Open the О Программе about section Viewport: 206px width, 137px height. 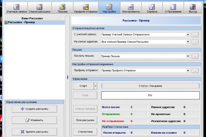[173, 8]
